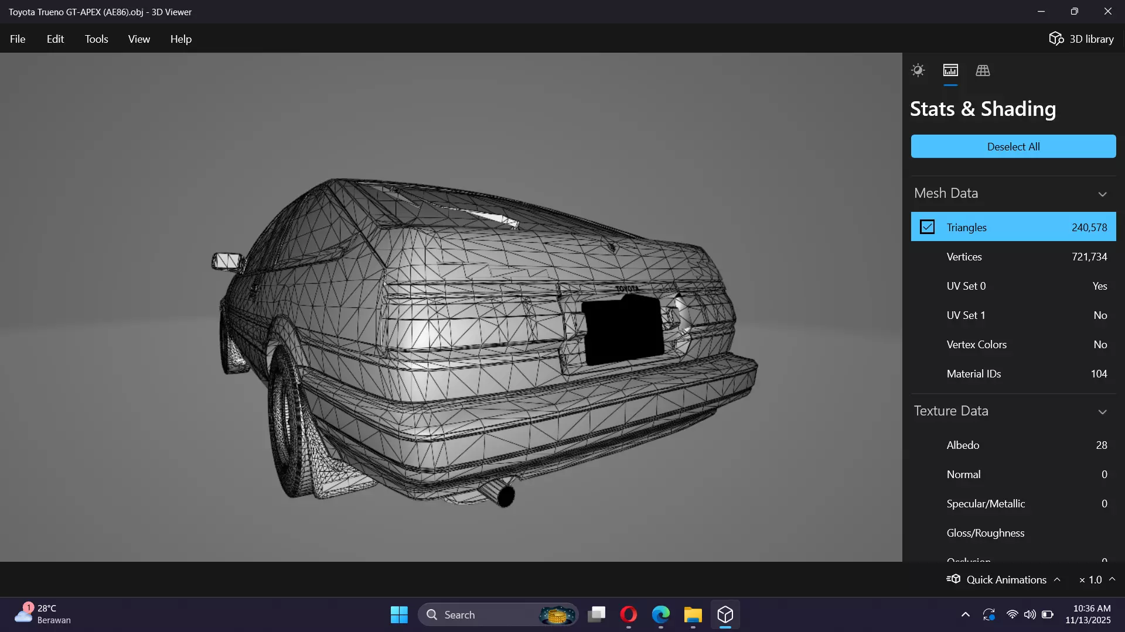Select the UV Set 1 row

coord(1013,315)
